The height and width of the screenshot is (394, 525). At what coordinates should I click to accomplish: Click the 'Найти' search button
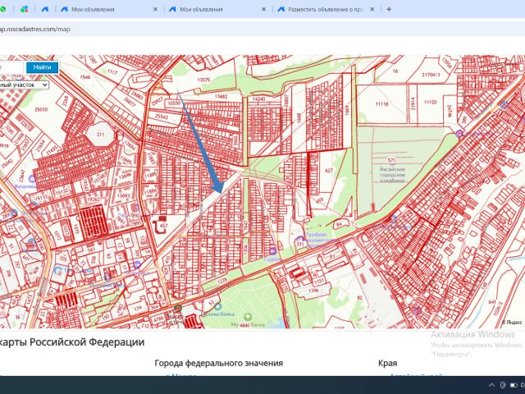tap(42, 67)
